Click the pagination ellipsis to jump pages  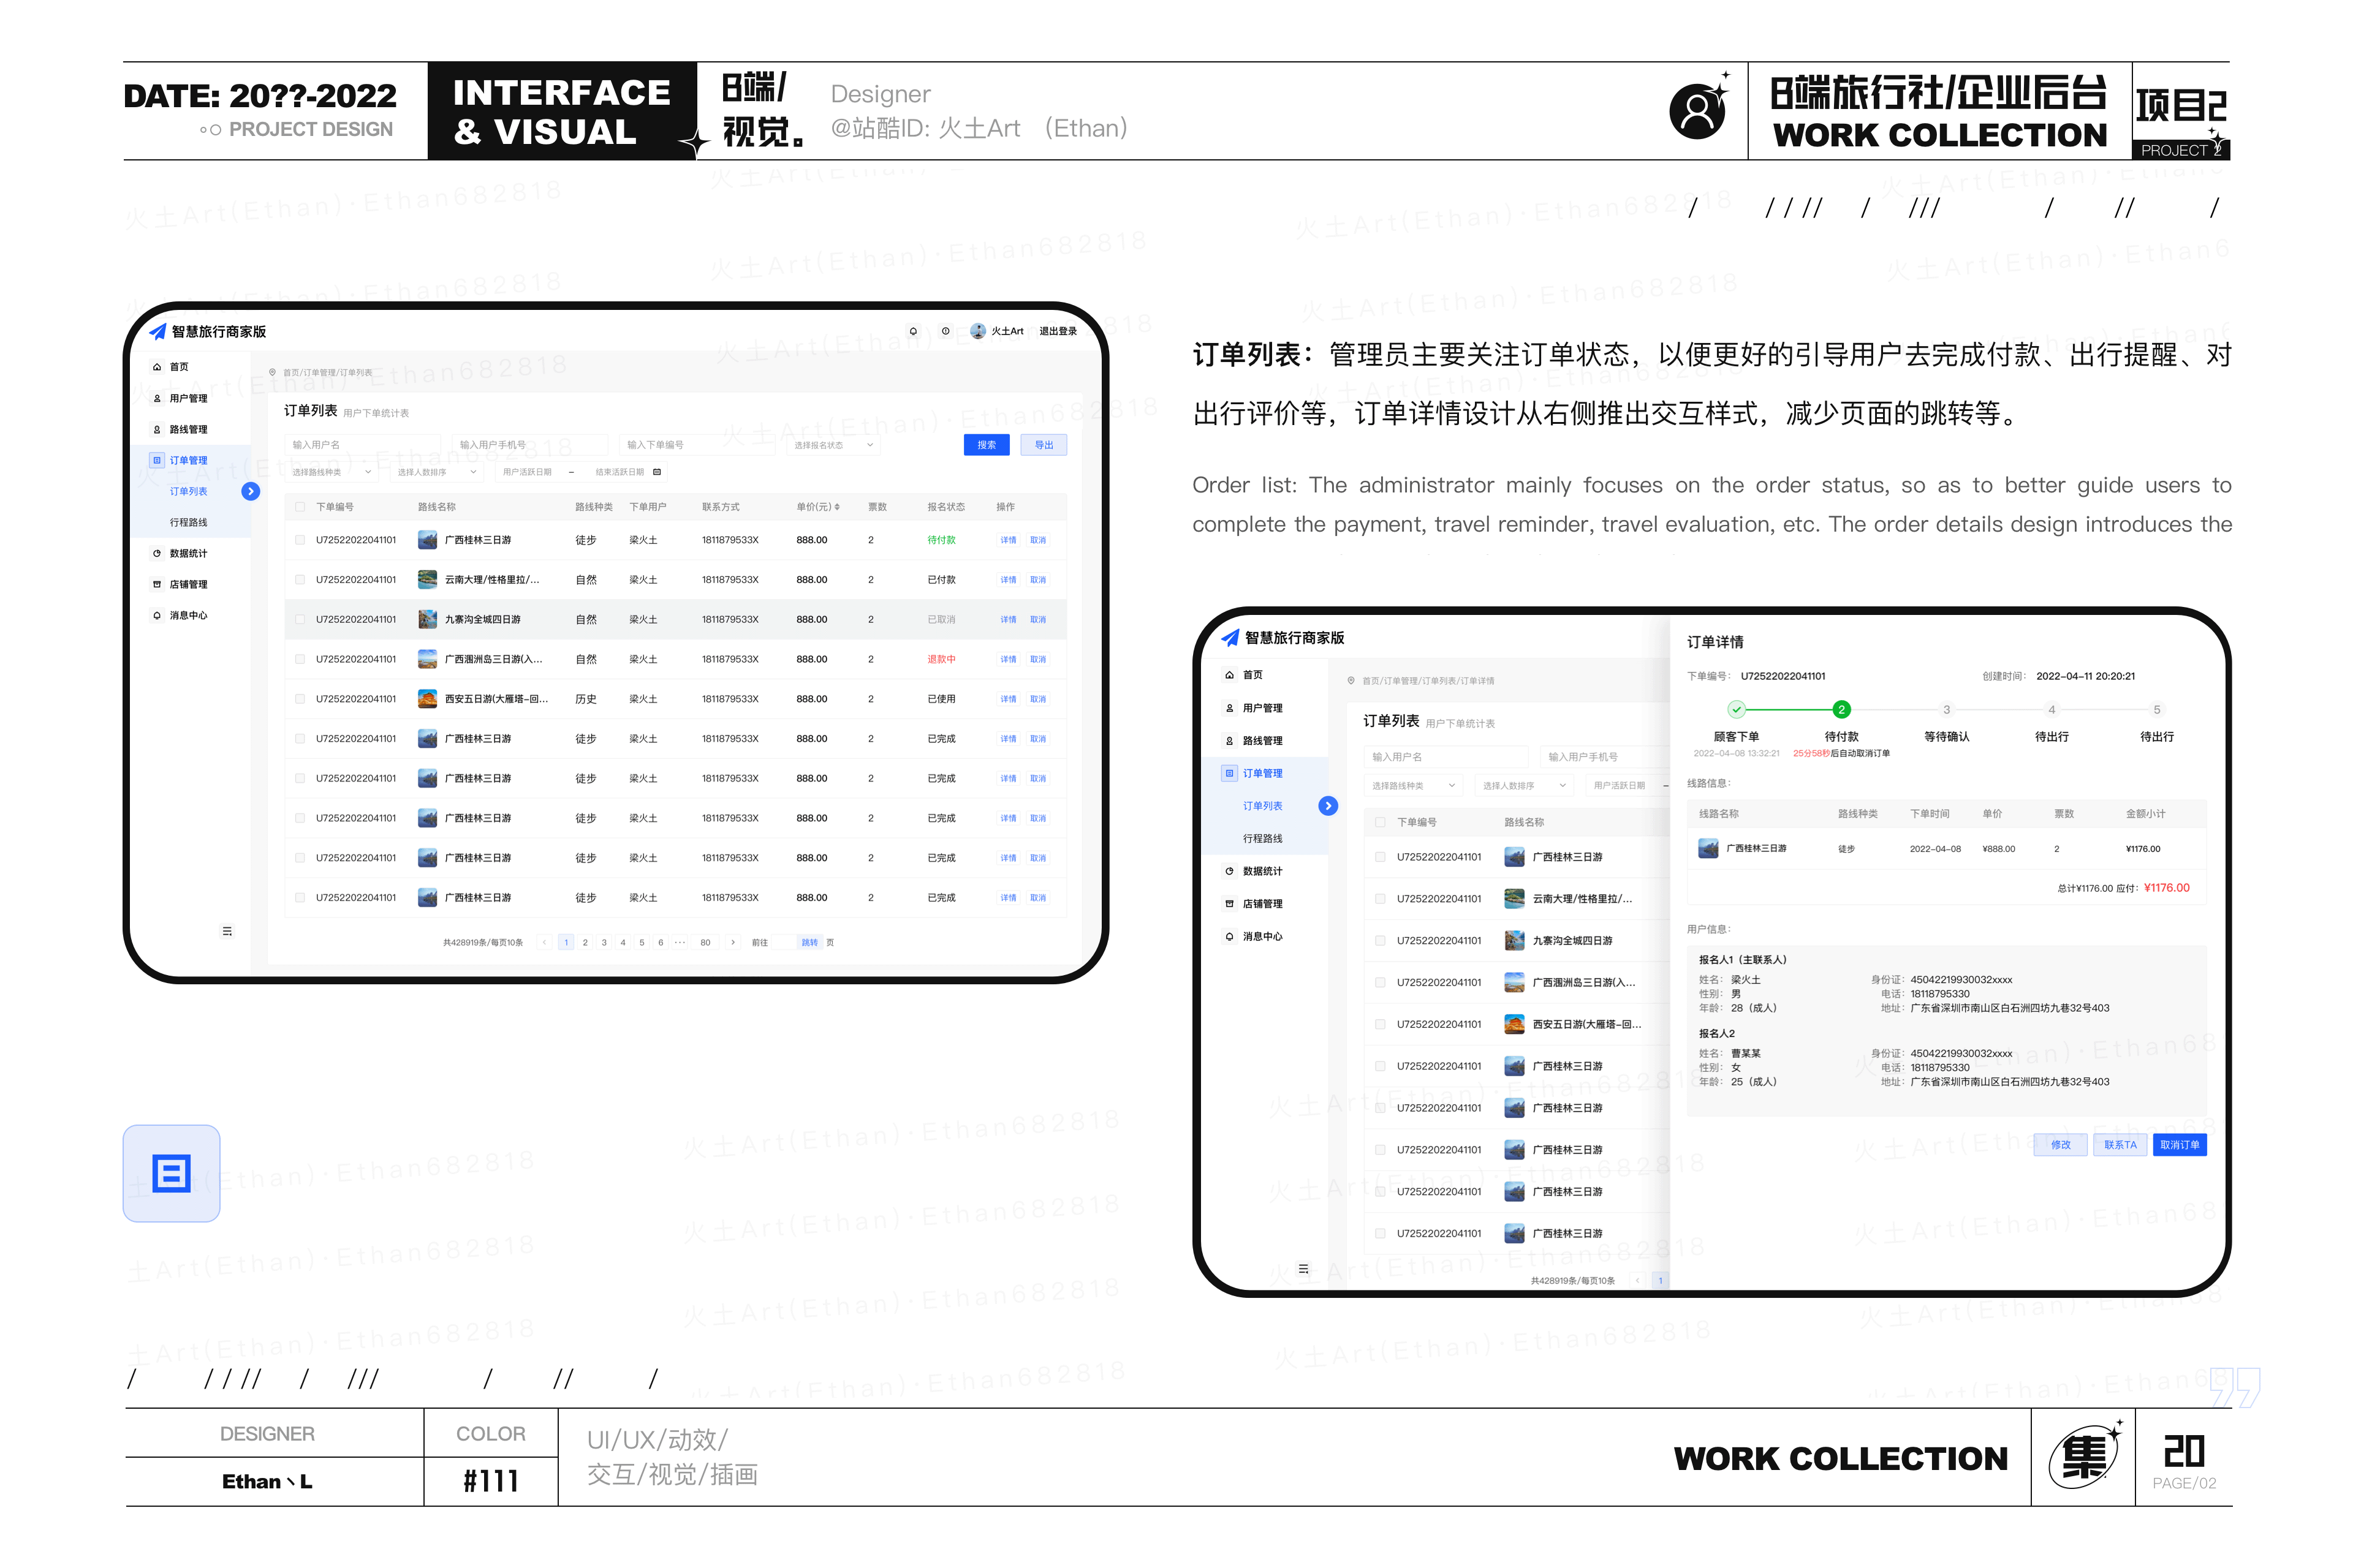(680, 942)
